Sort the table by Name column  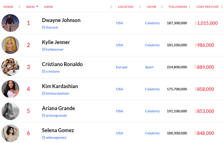click(x=111, y=7)
